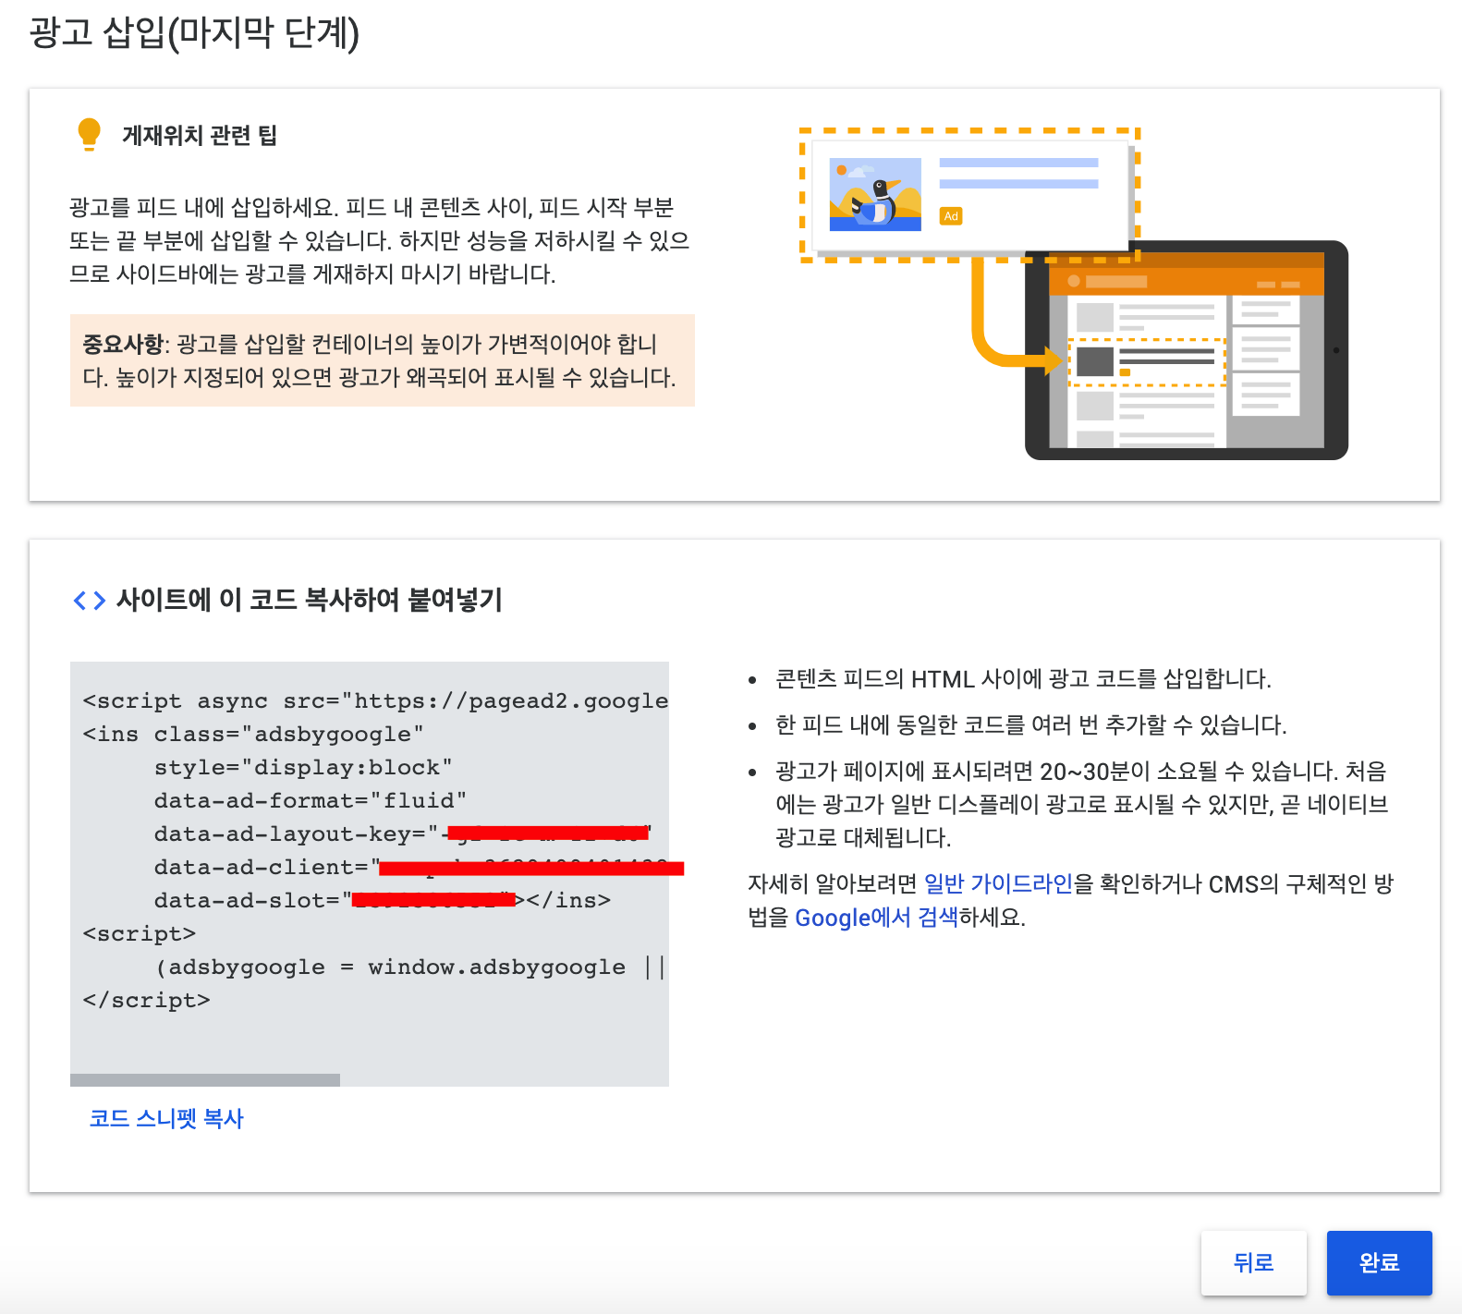Click the 'Ad' badge in illustration
The height and width of the screenshot is (1314, 1462).
(951, 215)
